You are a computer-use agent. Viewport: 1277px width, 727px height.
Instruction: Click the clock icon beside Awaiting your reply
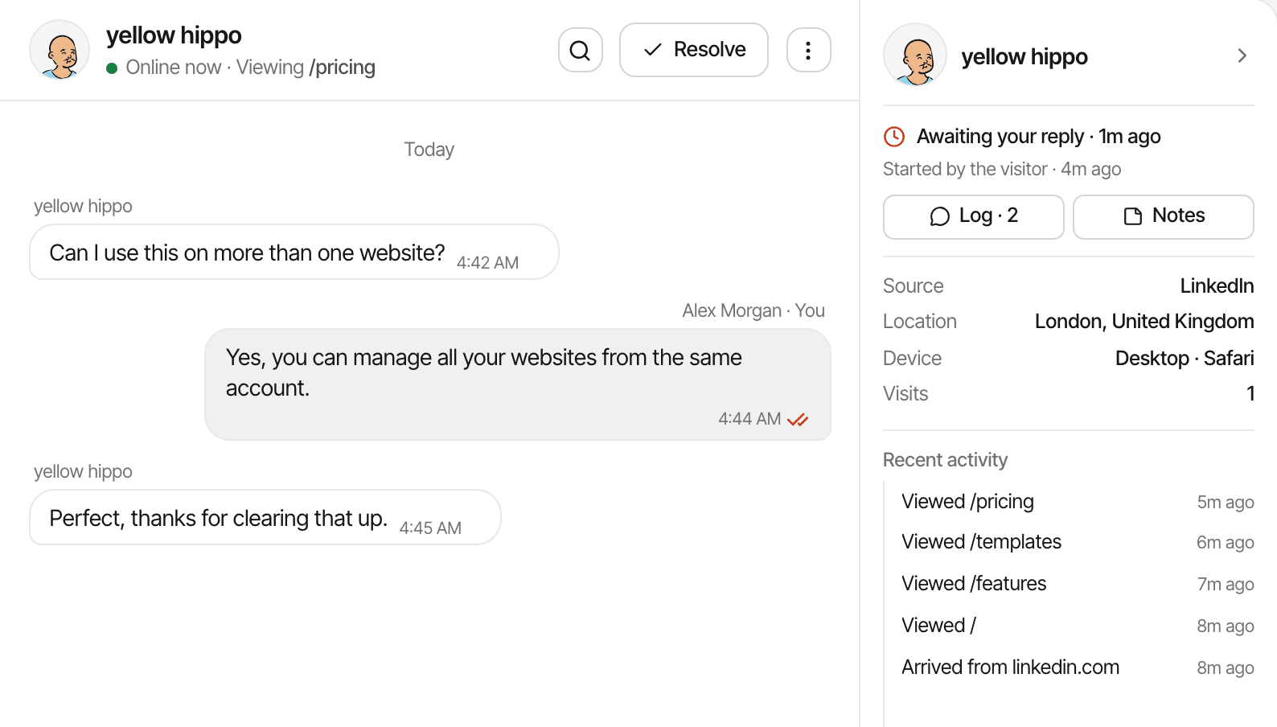(x=894, y=137)
